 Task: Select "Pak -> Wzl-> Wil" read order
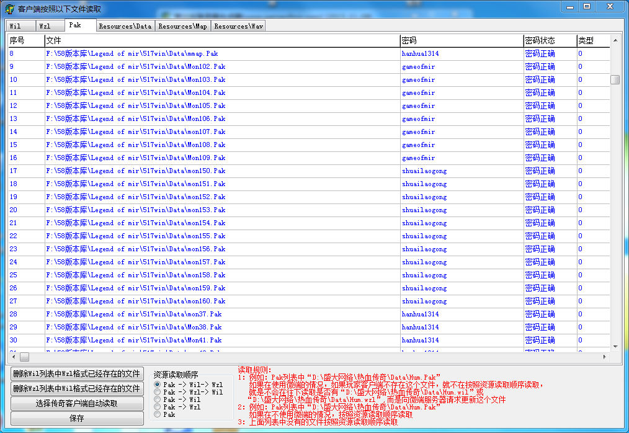pyautogui.click(x=158, y=392)
